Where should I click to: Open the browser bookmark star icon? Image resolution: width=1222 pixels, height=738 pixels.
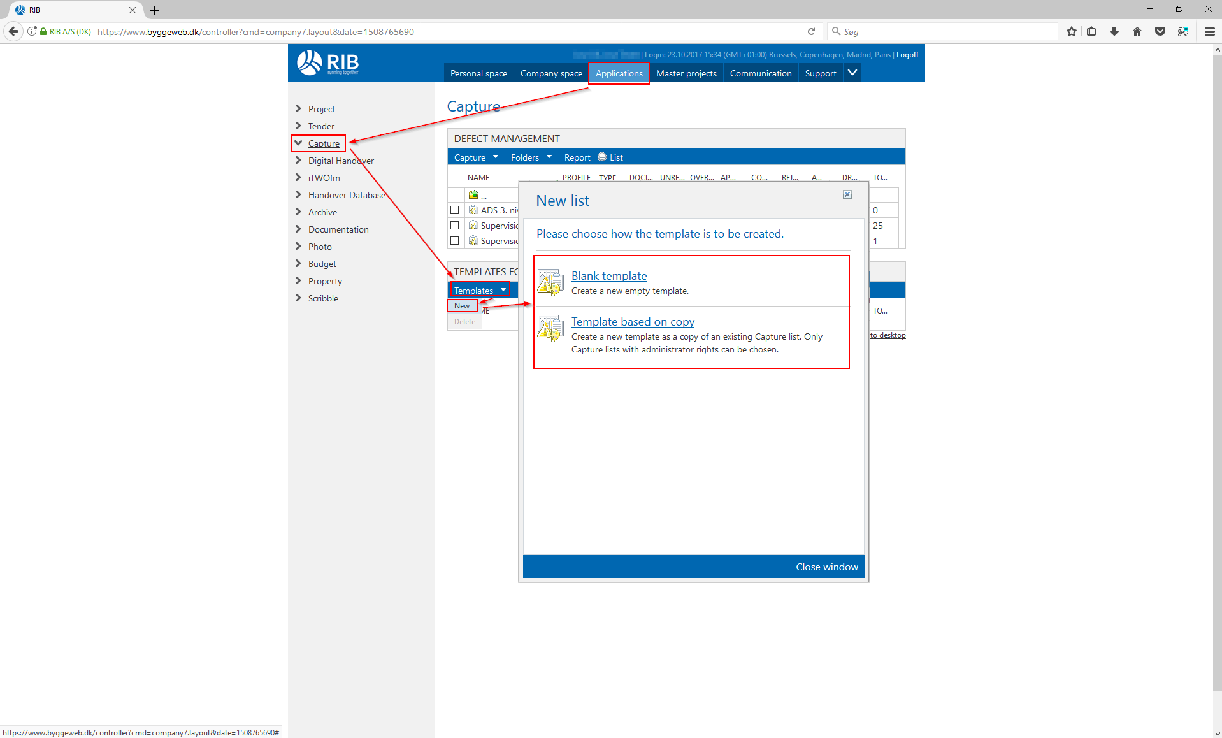point(1071,31)
